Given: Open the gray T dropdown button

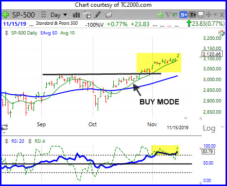Looking at the screenshot, I should click(x=192, y=15).
